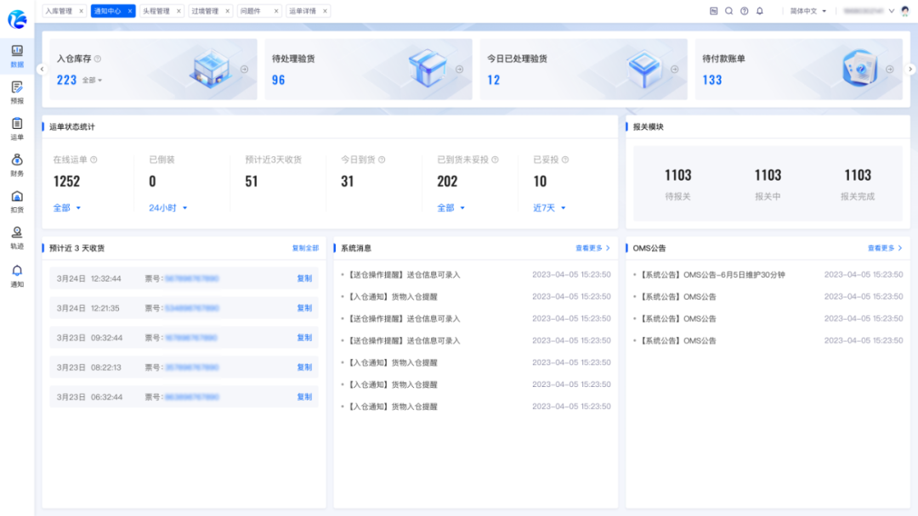Click 复制全部 link

(305, 248)
